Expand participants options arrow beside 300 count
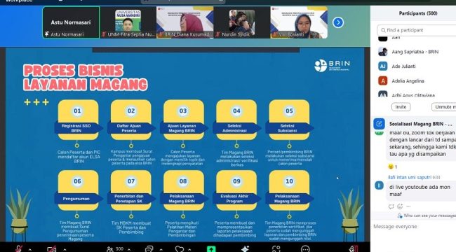Image resolution: width=456 pixels, height=252 pixels. [129, 249]
